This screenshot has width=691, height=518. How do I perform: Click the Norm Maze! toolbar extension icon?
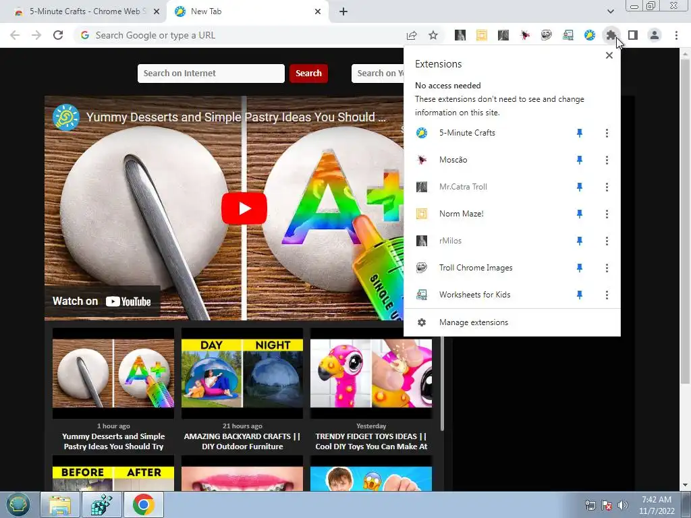click(482, 35)
